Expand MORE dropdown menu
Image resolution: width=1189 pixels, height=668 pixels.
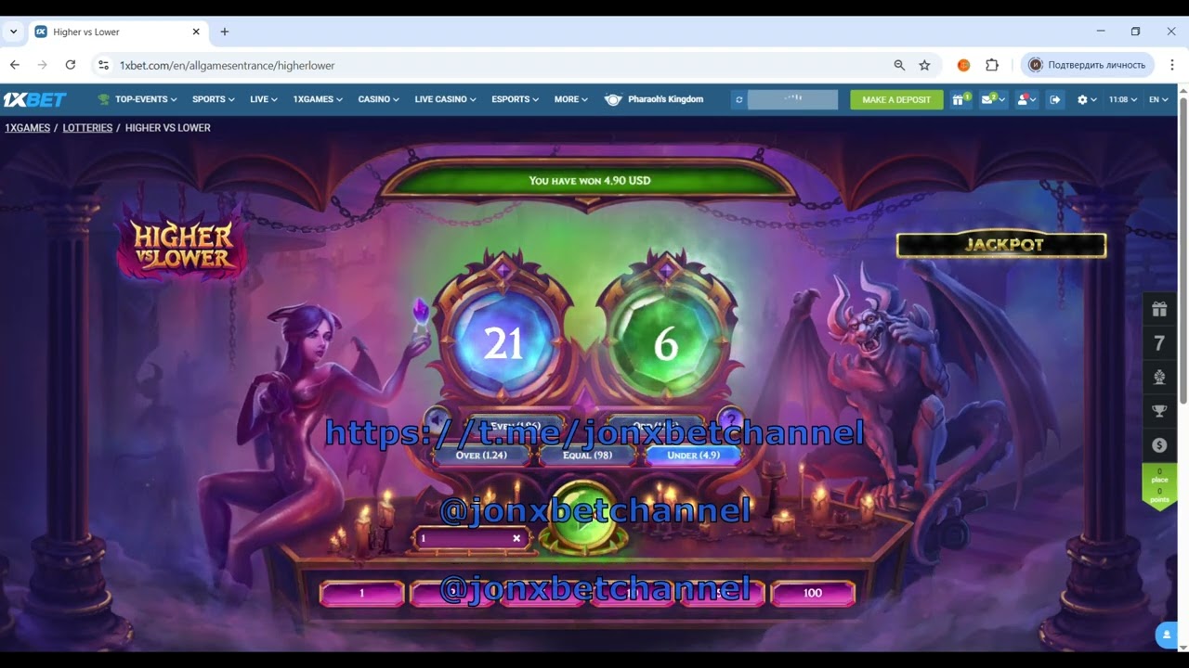(570, 99)
